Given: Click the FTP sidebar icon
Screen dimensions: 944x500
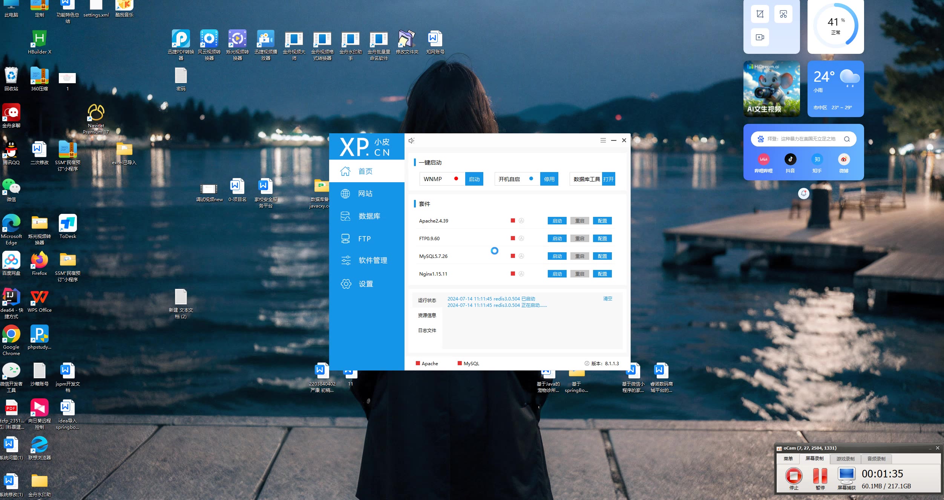Looking at the screenshot, I should click(x=345, y=239).
